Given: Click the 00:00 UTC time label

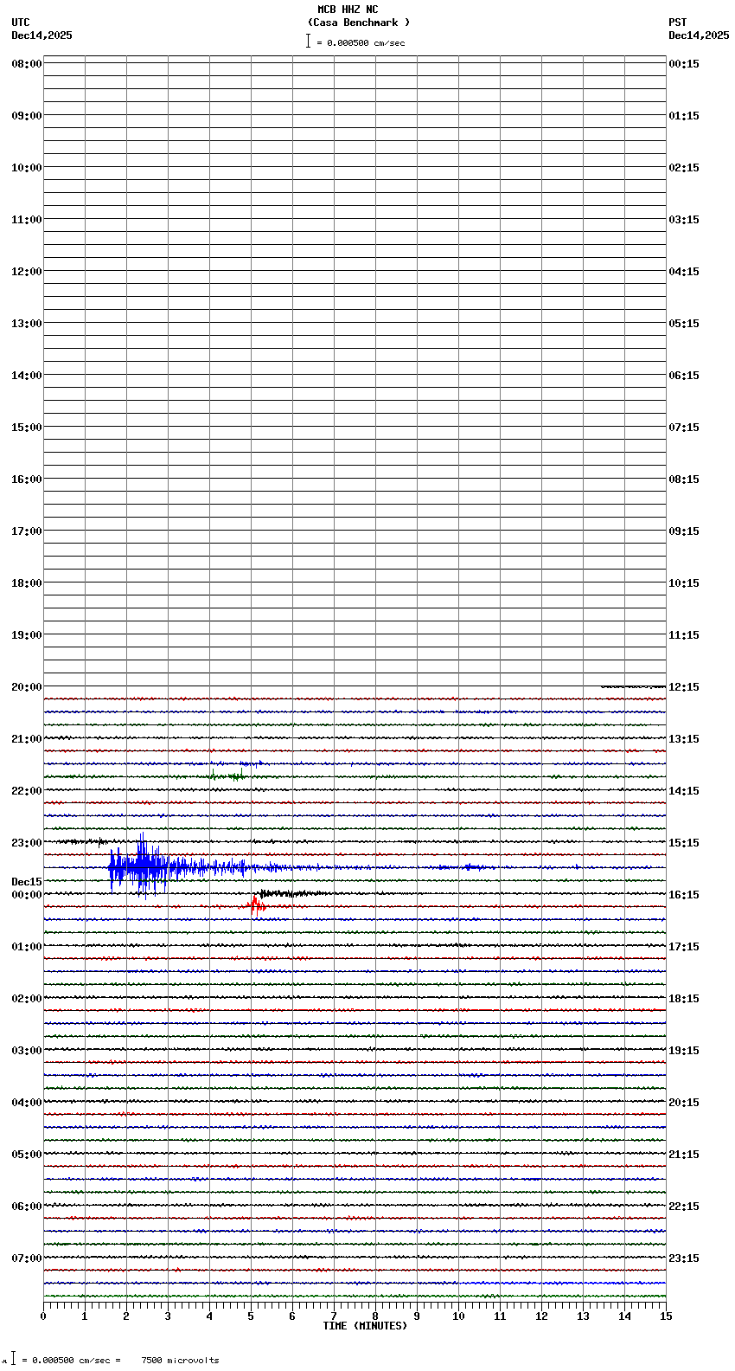Looking at the screenshot, I should click(26, 895).
